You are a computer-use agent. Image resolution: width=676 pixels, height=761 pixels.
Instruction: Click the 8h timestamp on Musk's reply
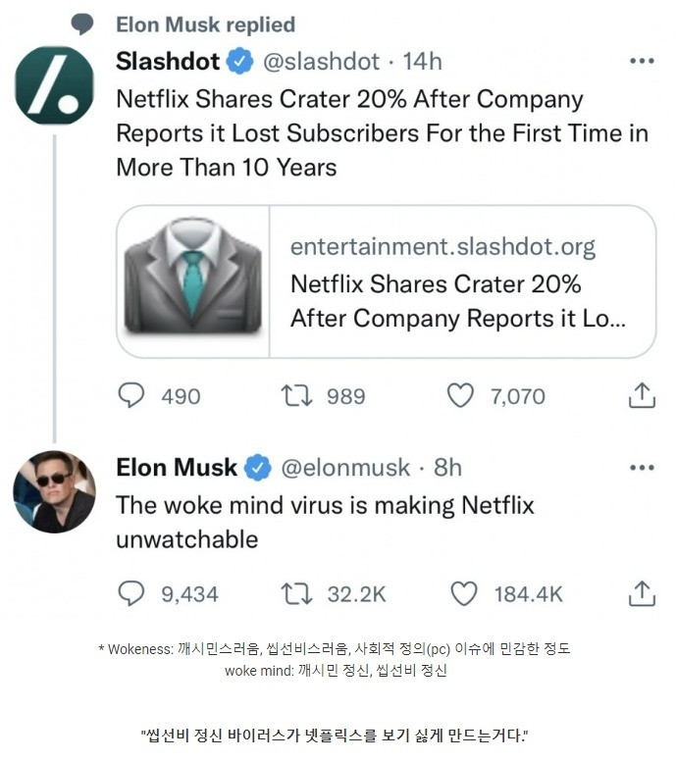[x=447, y=468]
